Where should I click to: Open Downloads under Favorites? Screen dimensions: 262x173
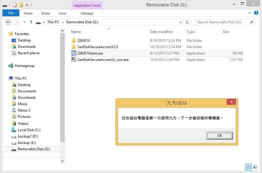click(x=27, y=47)
